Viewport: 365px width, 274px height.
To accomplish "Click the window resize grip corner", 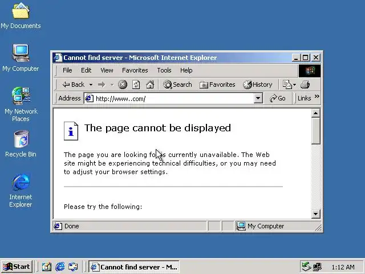I will click(x=318, y=227).
